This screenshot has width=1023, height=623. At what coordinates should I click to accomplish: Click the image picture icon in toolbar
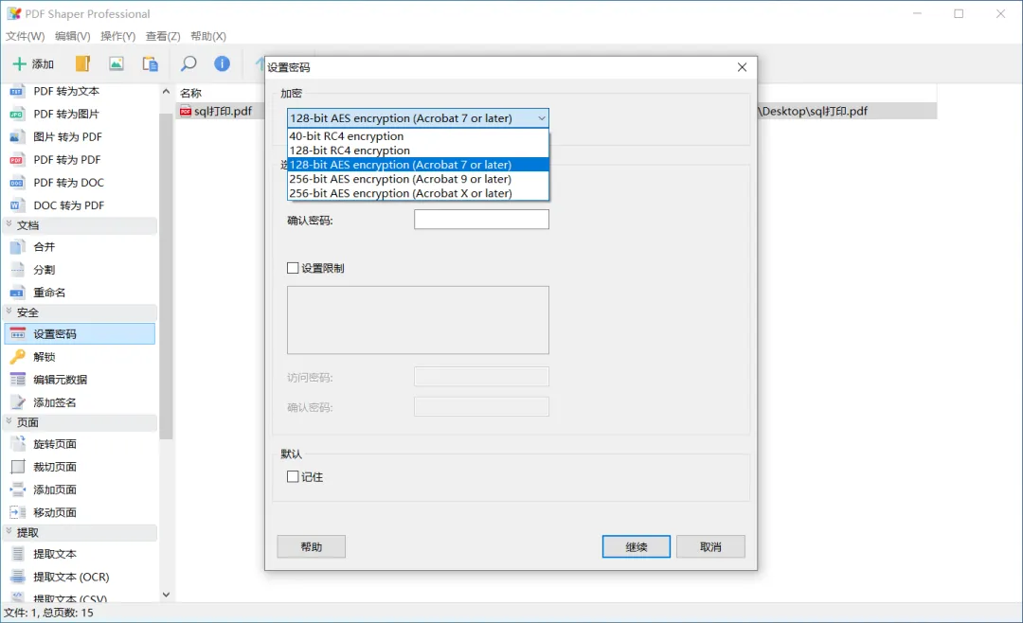117,63
